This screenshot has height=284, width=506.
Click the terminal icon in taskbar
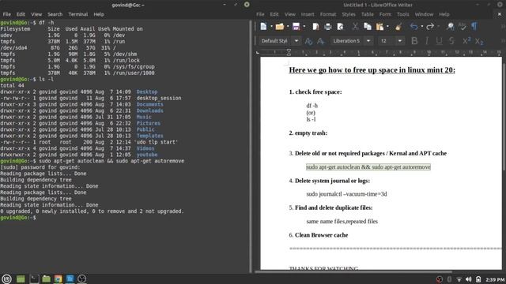[x=34, y=278]
